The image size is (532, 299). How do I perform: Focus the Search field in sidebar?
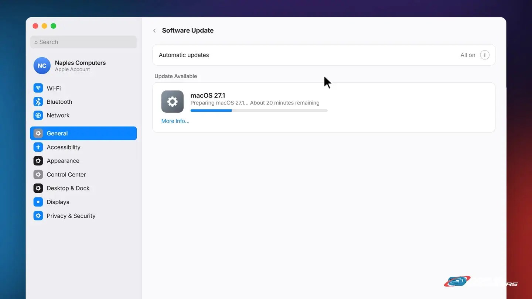coord(83,42)
